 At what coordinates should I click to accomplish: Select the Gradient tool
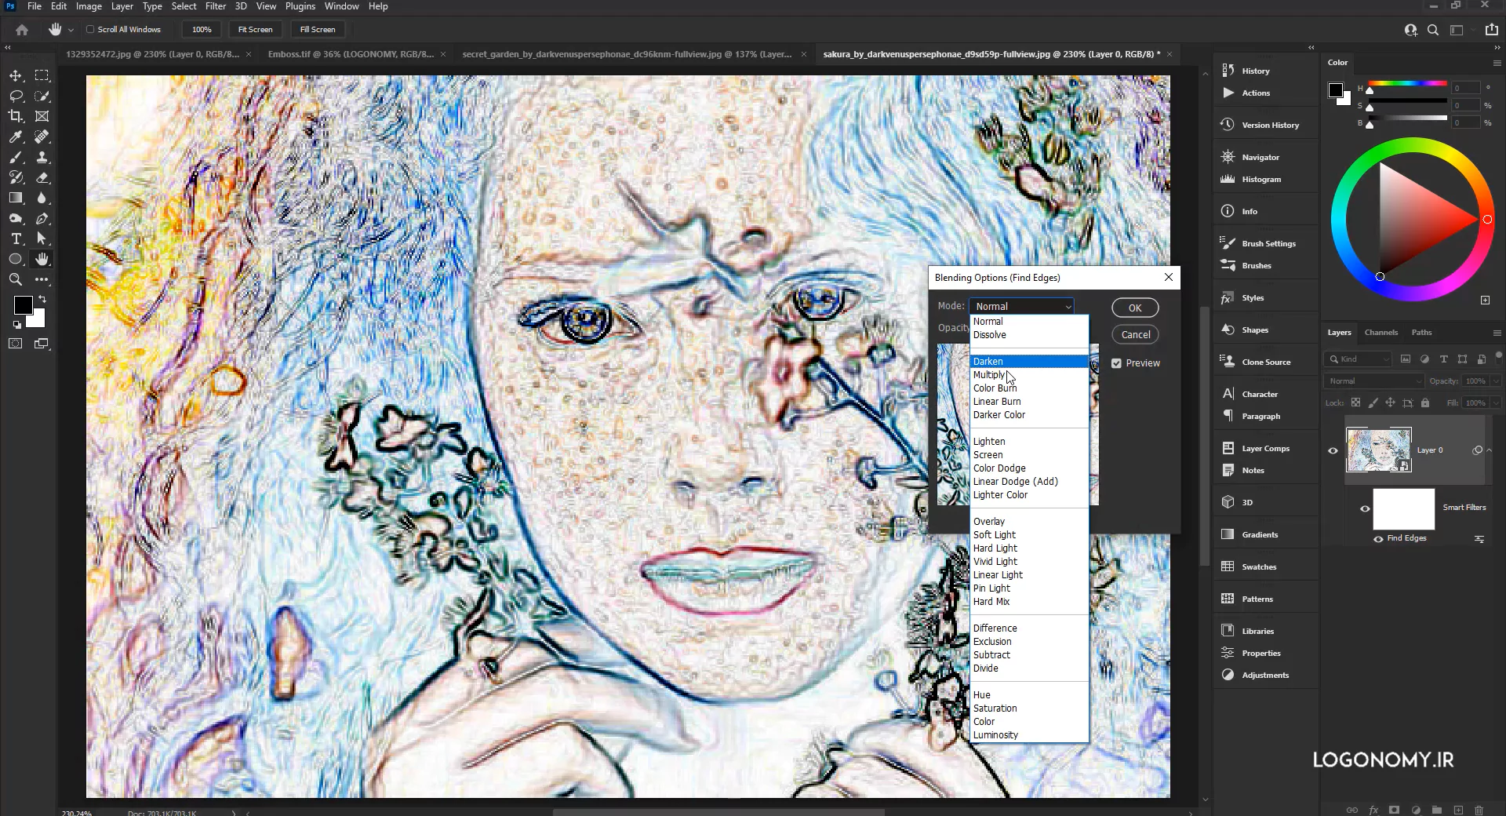click(x=16, y=198)
